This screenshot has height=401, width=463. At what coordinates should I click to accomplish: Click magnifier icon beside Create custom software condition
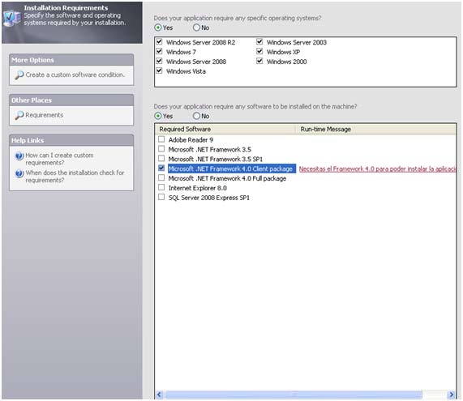pyautogui.click(x=19, y=75)
